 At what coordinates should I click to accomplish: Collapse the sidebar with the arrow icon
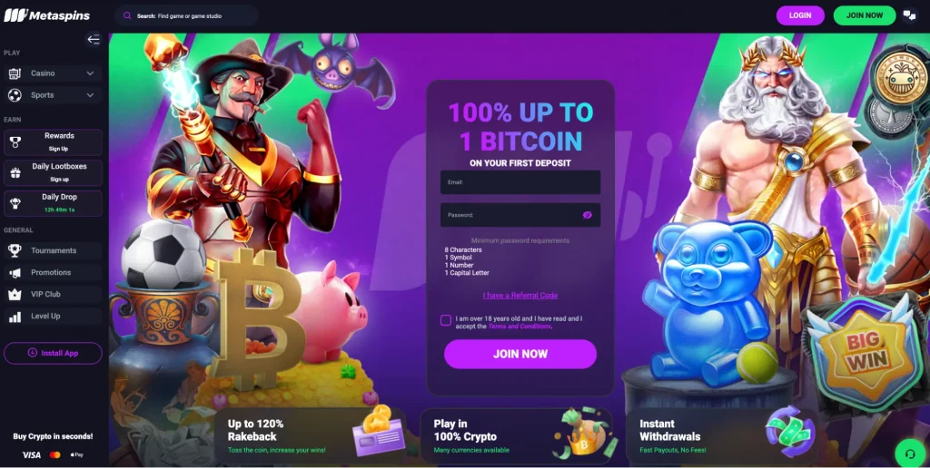(x=94, y=40)
